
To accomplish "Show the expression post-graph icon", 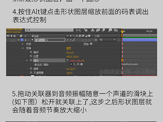I will point(75,64).
